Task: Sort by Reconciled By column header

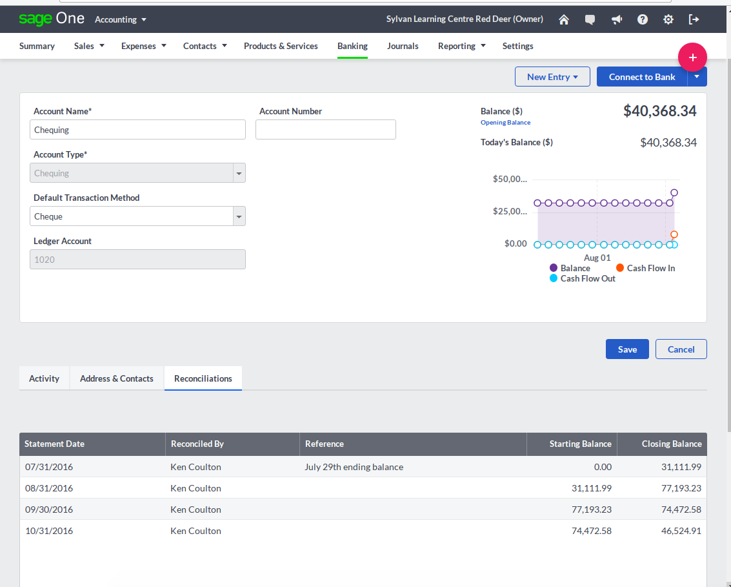Action: point(233,444)
